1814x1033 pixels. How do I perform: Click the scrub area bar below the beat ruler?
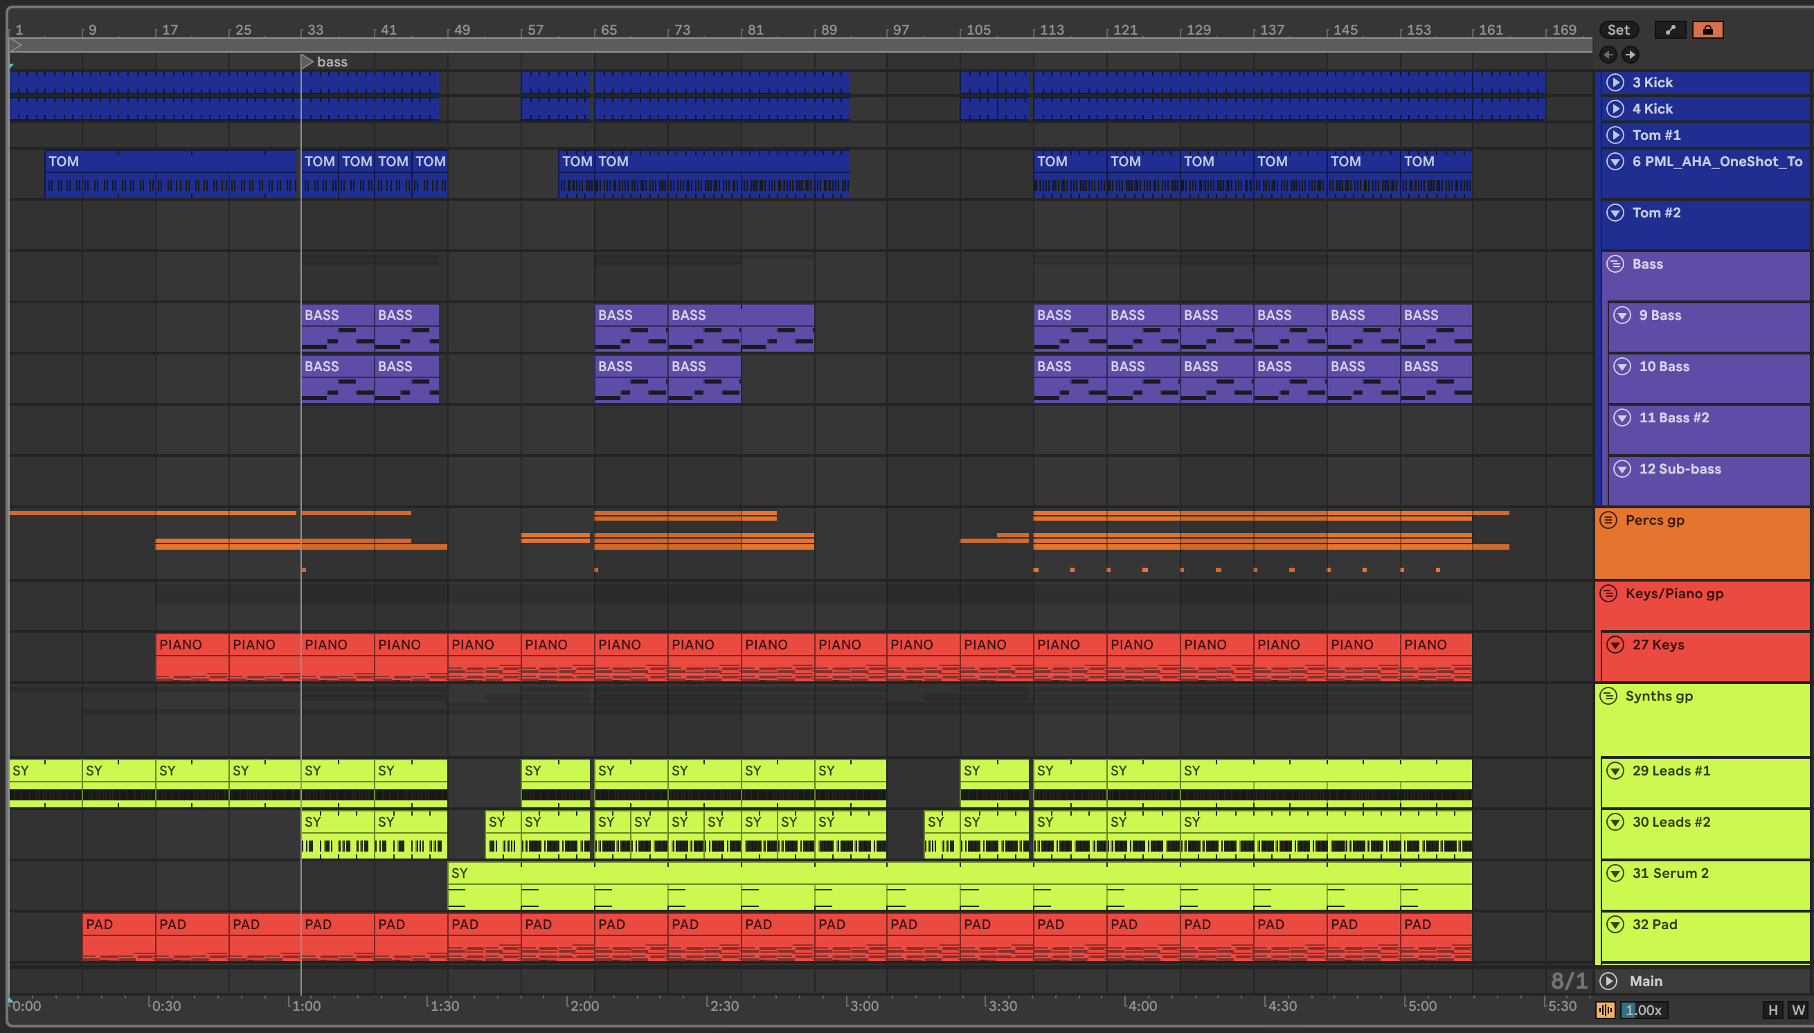coord(802,45)
